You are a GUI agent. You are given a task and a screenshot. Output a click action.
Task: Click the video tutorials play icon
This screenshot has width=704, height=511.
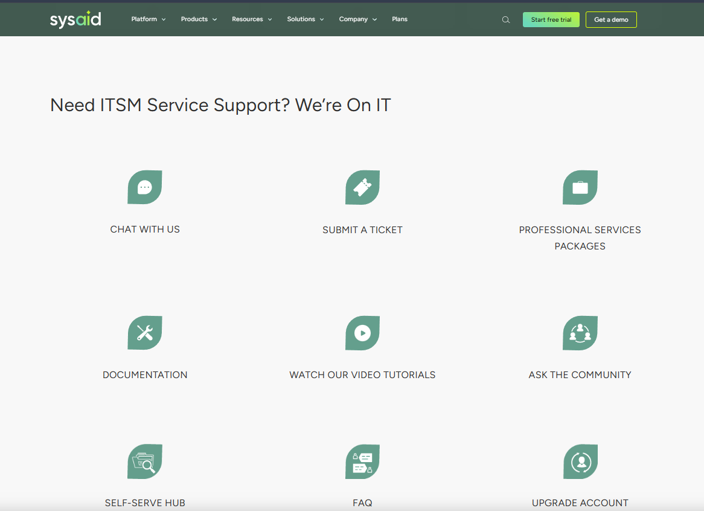click(362, 333)
